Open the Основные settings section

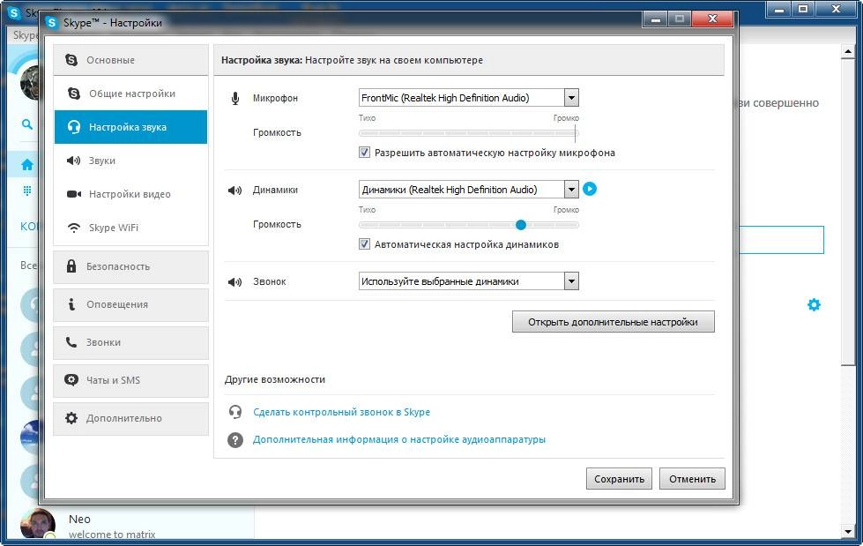[130, 60]
